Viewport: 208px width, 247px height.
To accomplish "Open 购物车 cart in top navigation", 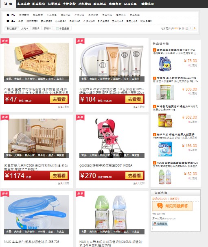I will click(148, 4).
